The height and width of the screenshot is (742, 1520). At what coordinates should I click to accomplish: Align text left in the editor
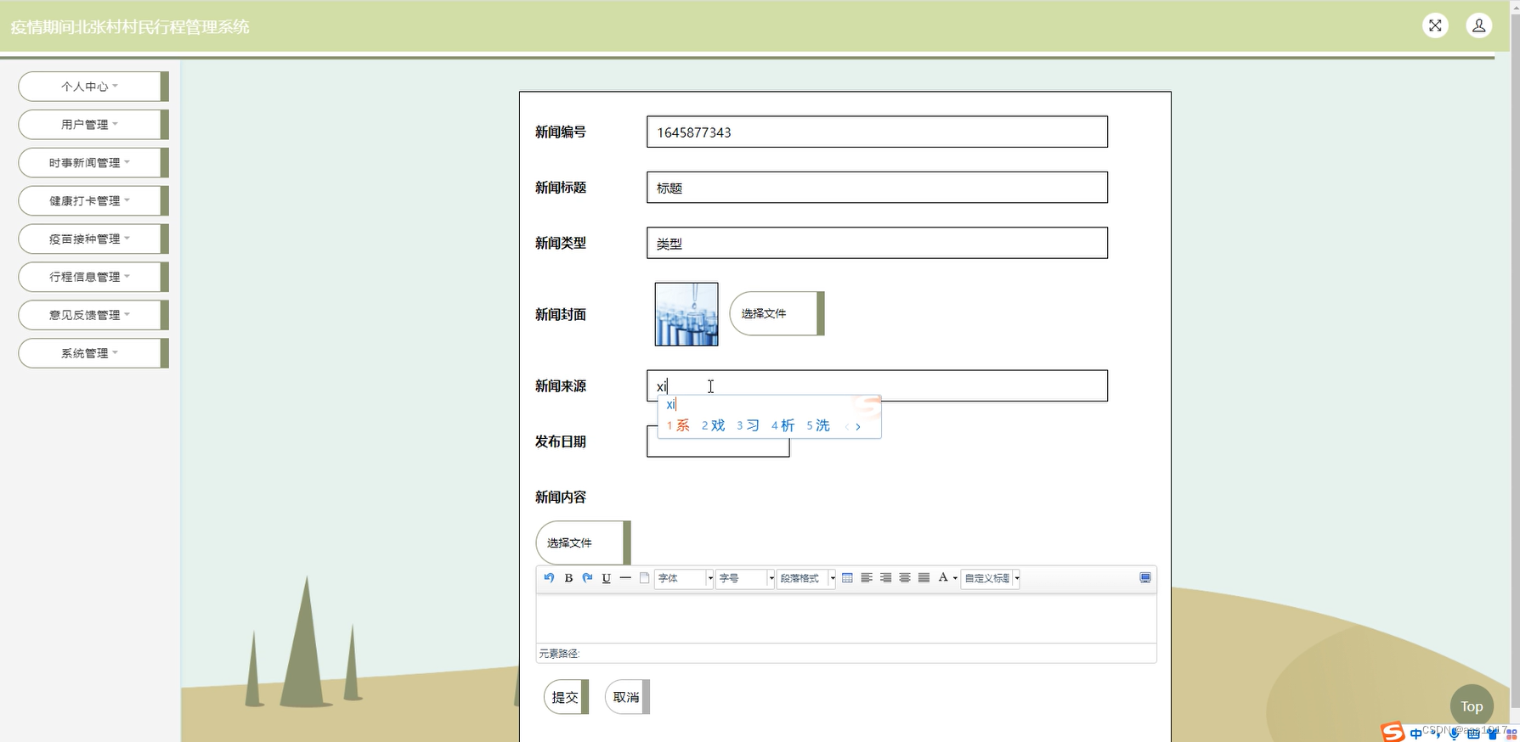[867, 577]
